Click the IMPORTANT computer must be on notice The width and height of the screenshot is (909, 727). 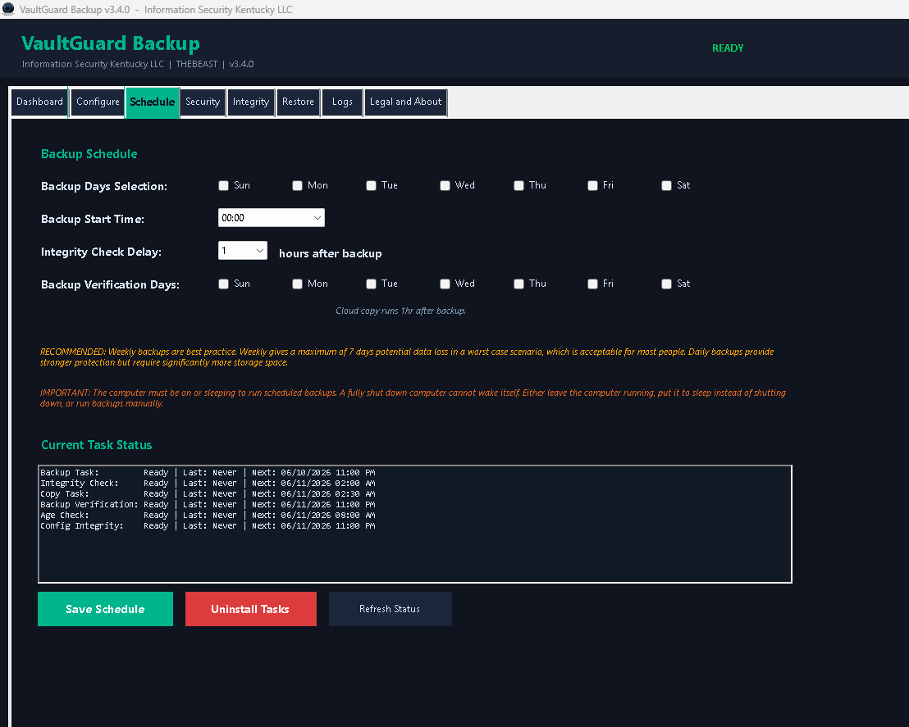[x=413, y=398]
